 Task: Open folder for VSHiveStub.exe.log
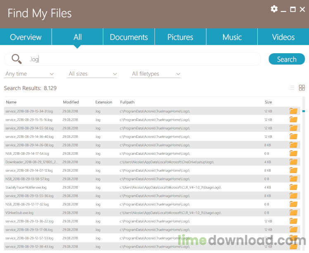(x=293, y=213)
